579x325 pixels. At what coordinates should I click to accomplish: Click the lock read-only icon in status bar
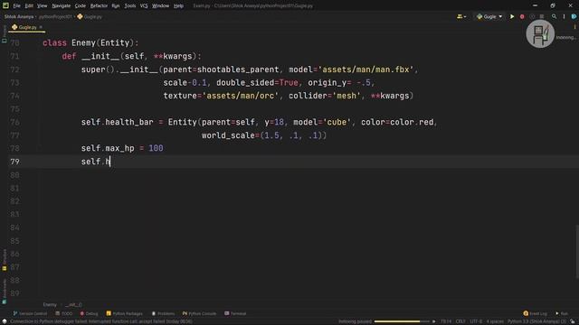[x=573, y=321]
